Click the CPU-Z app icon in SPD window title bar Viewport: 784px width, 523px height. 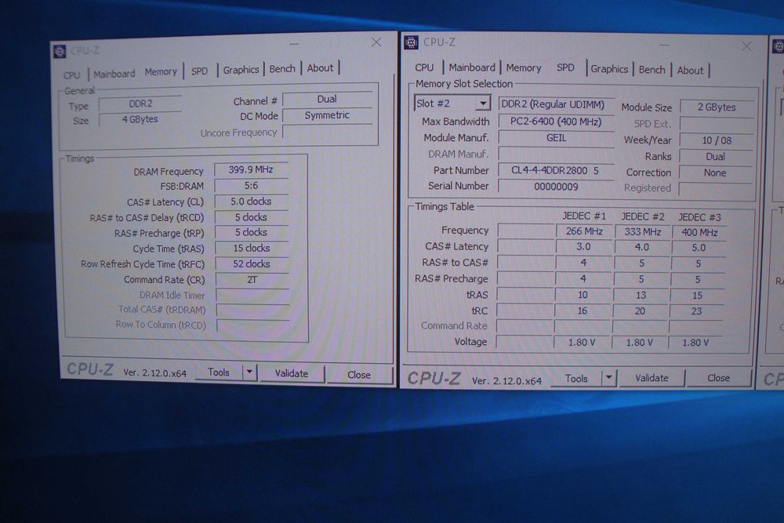[x=411, y=42]
